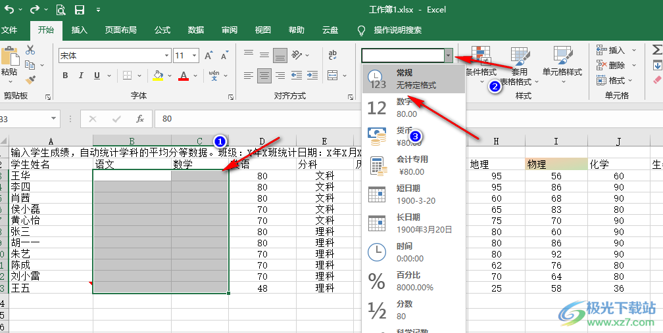Open the Borders dropdown arrow
Image resolution: width=663 pixels, height=333 pixels.
(x=139, y=76)
